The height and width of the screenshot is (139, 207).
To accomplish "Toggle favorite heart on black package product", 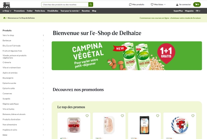I will [158, 116].
